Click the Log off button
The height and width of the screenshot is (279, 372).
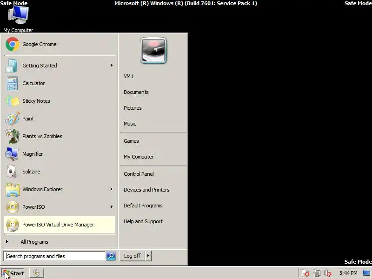[133, 256]
